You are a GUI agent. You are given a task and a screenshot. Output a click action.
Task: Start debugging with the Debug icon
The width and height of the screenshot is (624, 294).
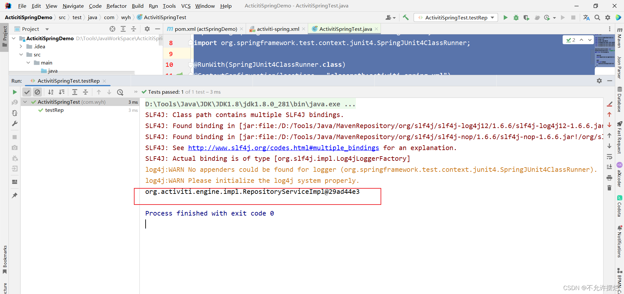tap(516, 18)
